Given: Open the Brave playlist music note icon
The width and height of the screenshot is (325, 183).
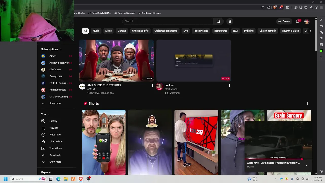Looking at the screenshot, I should [x=296, y=7].
